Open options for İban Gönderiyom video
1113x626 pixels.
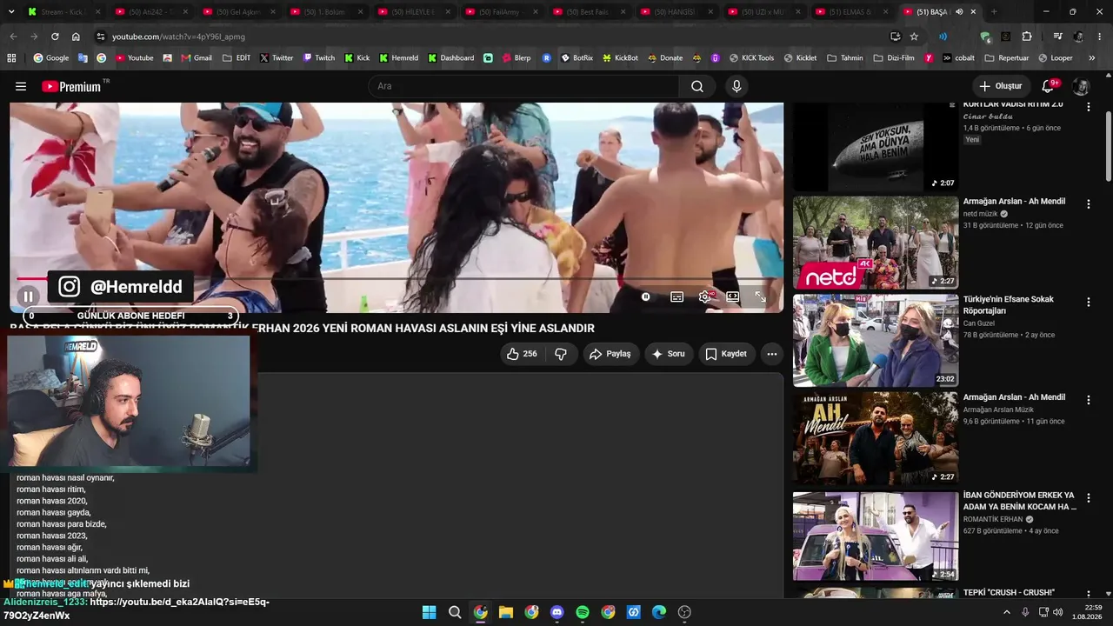pyautogui.click(x=1088, y=497)
